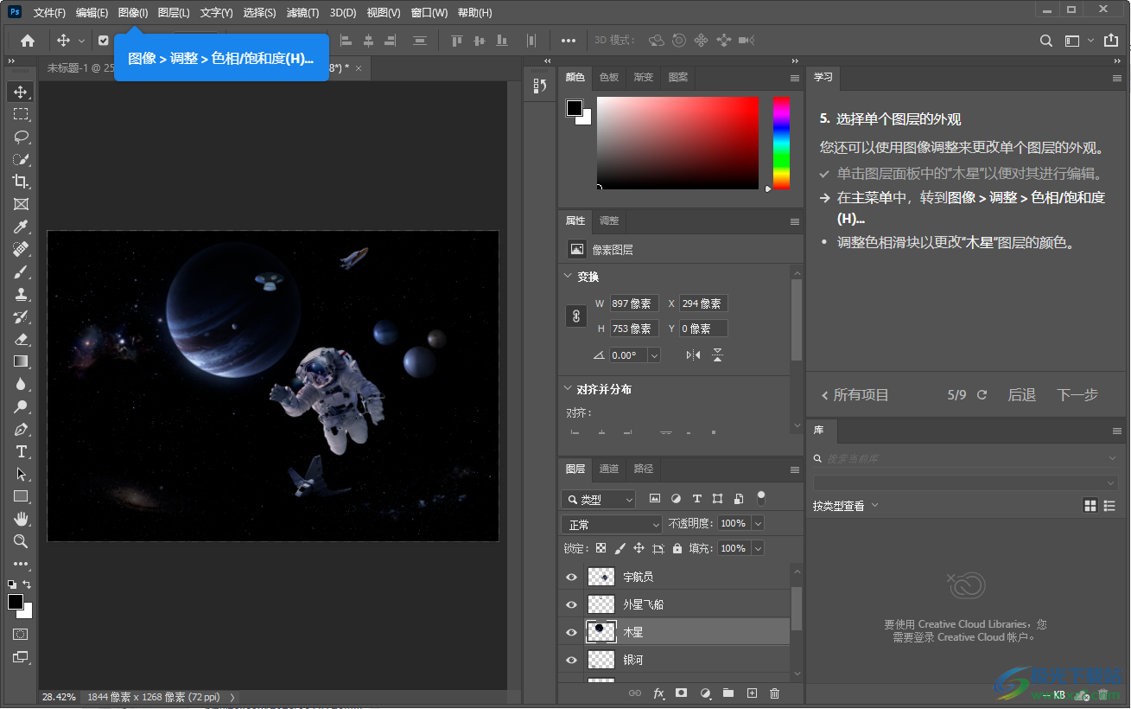Image resolution: width=1131 pixels, height=709 pixels.
Task: Activate the Horizontal Type tool
Action: point(20,450)
